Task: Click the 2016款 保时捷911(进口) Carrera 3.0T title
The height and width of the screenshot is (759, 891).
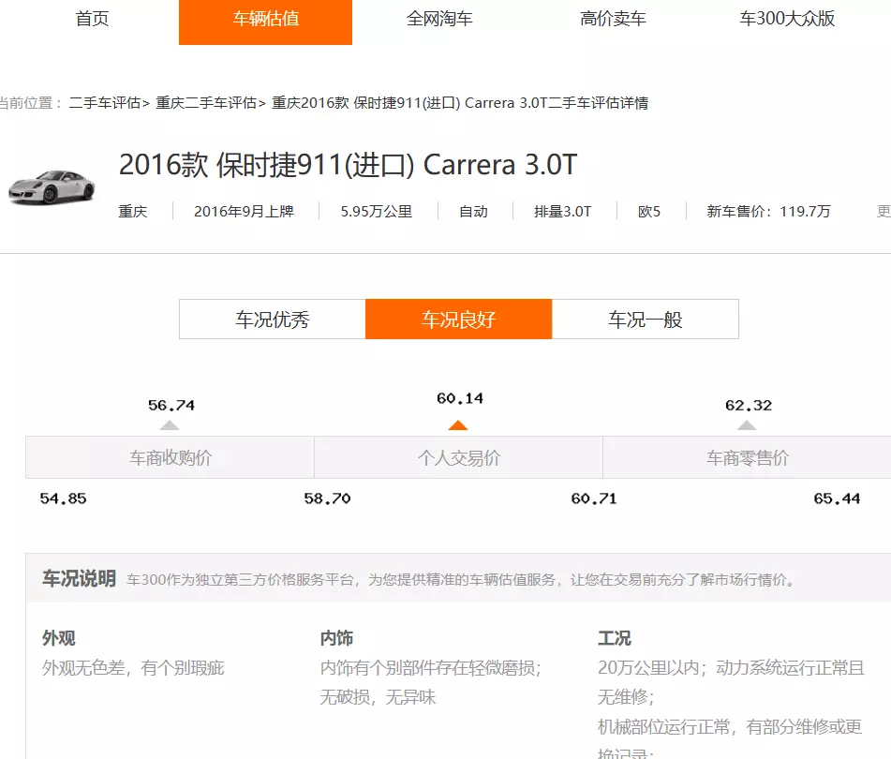Action: pos(348,165)
